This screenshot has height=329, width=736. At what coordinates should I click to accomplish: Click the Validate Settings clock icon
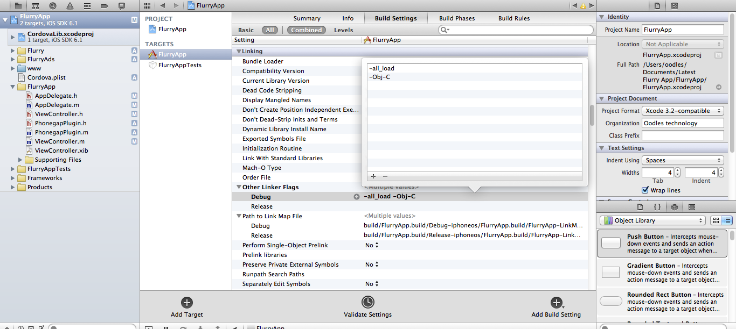tap(367, 302)
